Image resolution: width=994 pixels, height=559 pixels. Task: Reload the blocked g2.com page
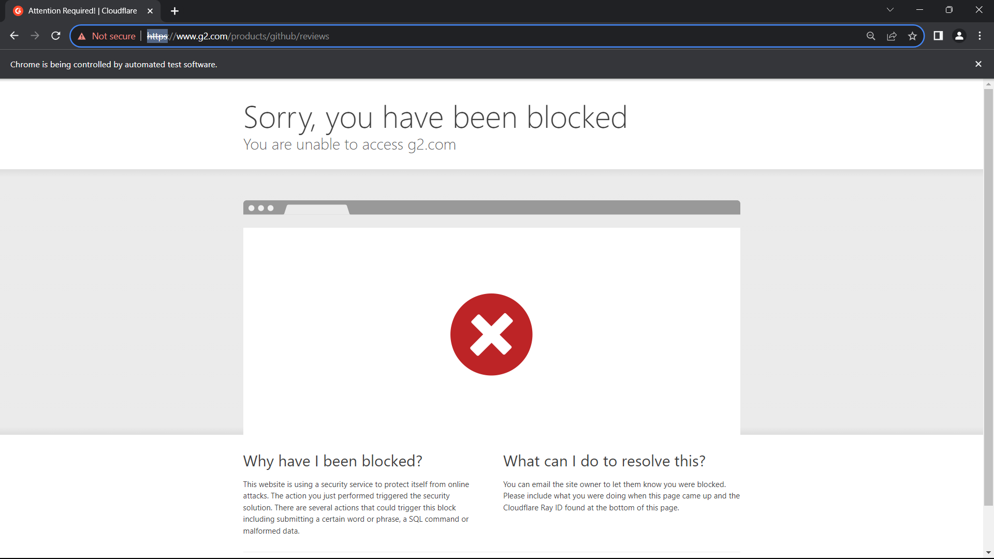(56, 36)
